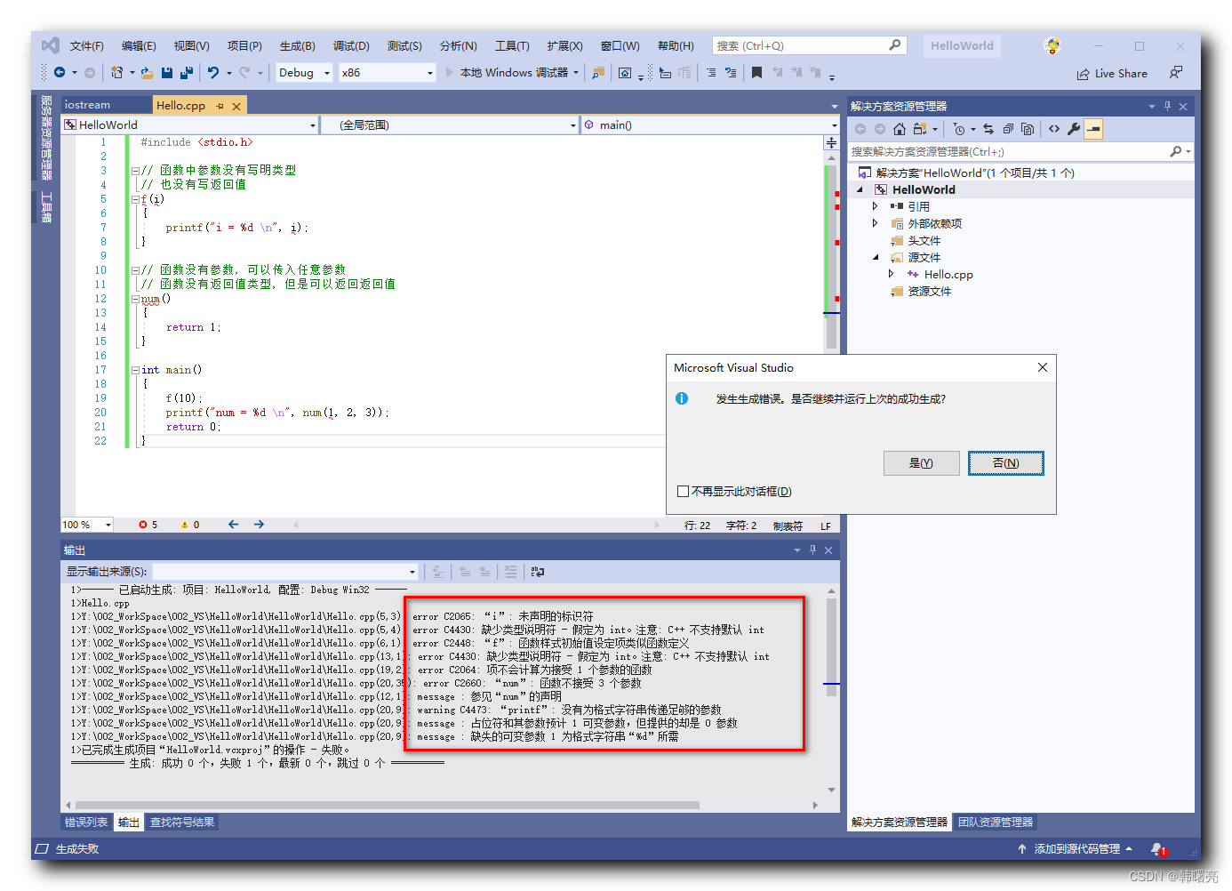
Task: Open the HelloWorld project scope dropdown
Action: click(190, 125)
